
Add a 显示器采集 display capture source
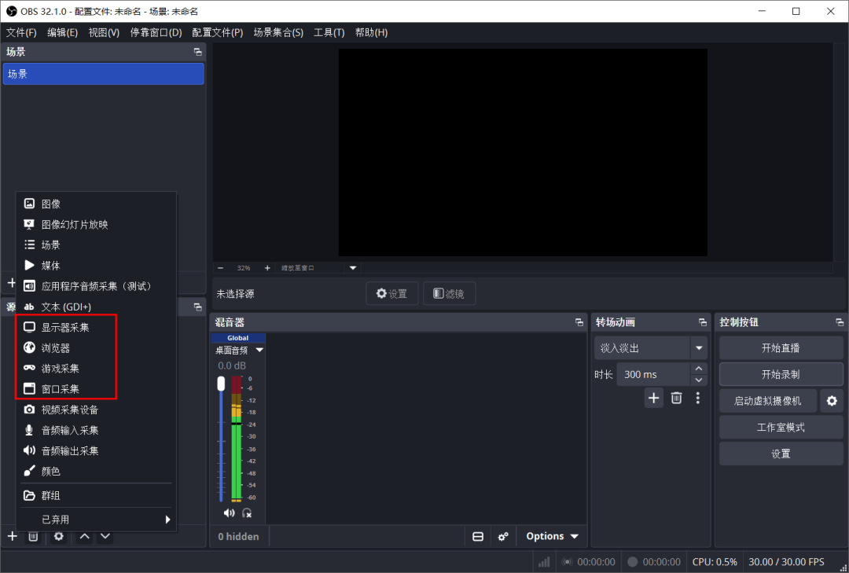click(65, 327)
